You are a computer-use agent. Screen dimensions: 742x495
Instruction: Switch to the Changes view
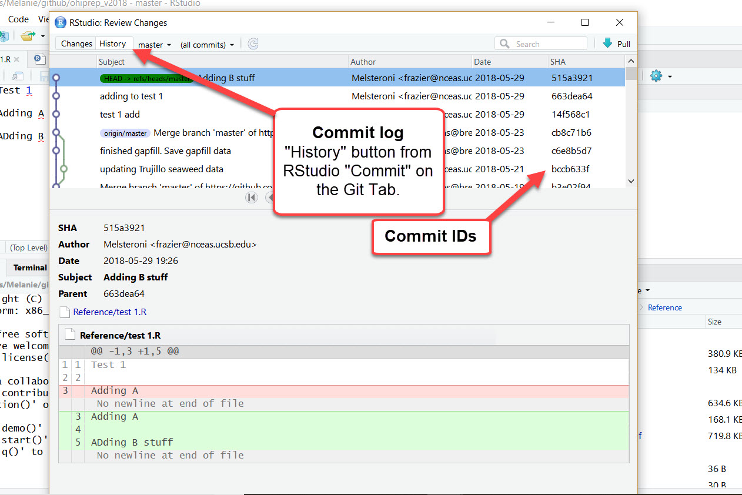(x=76, y=44)
